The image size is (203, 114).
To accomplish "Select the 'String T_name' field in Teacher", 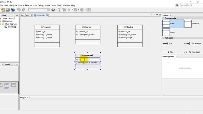I will click(x=45, y=35).
